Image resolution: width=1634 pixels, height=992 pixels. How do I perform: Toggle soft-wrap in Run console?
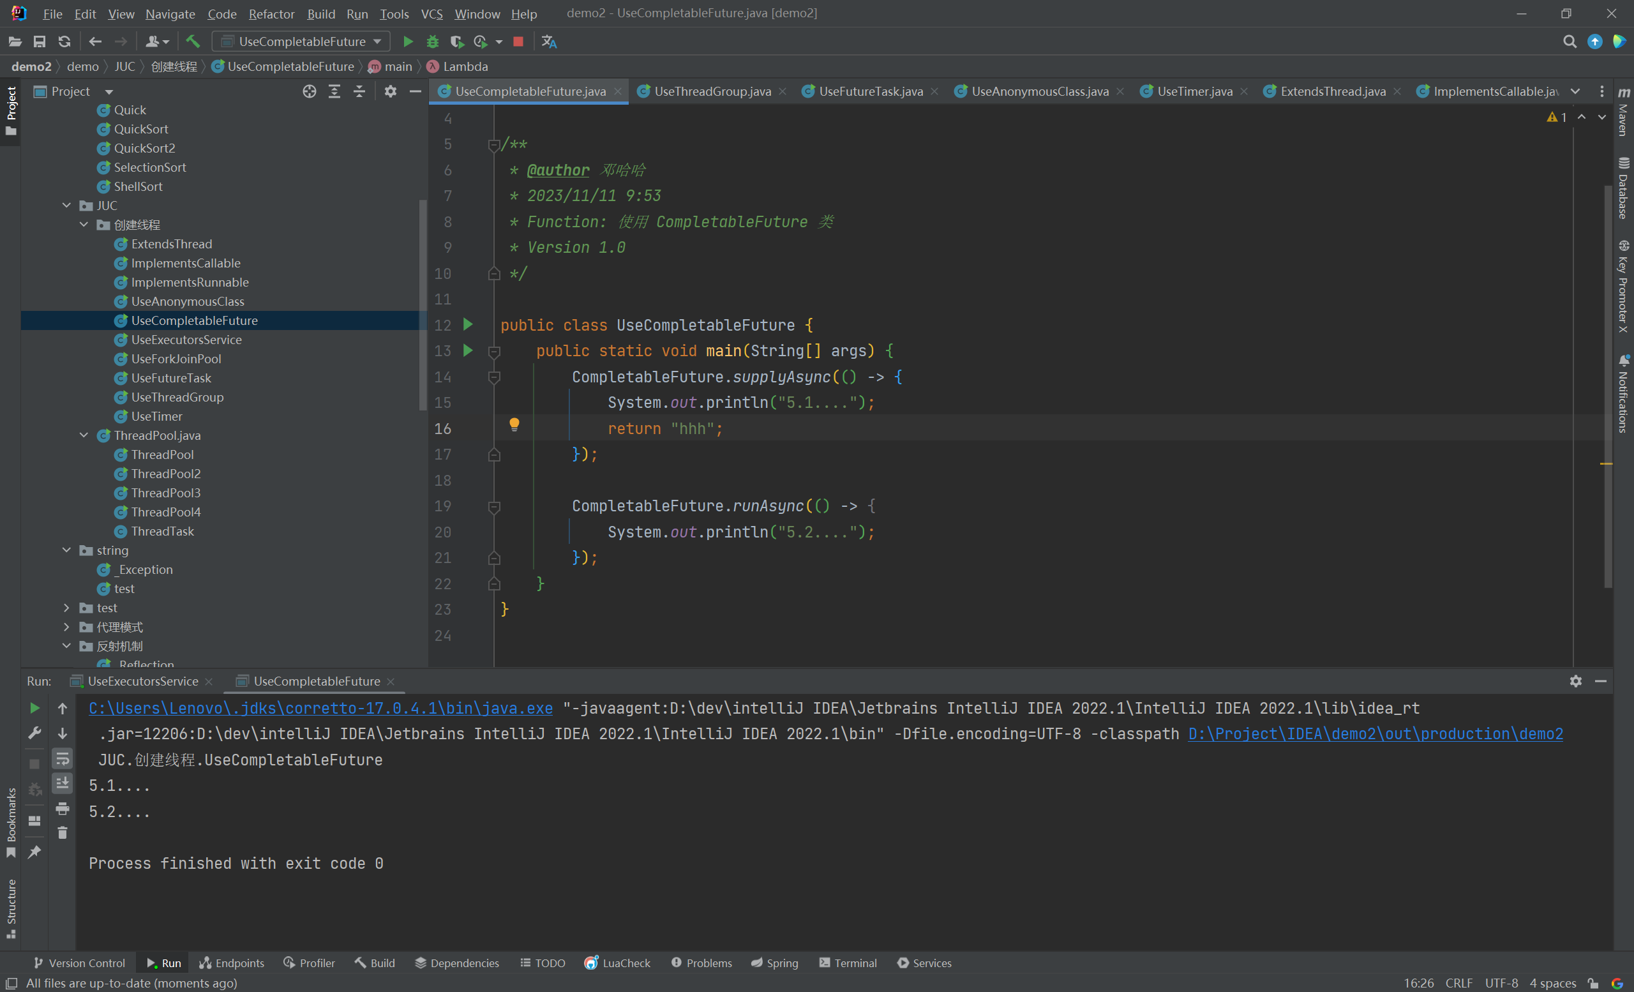point(63,758)
